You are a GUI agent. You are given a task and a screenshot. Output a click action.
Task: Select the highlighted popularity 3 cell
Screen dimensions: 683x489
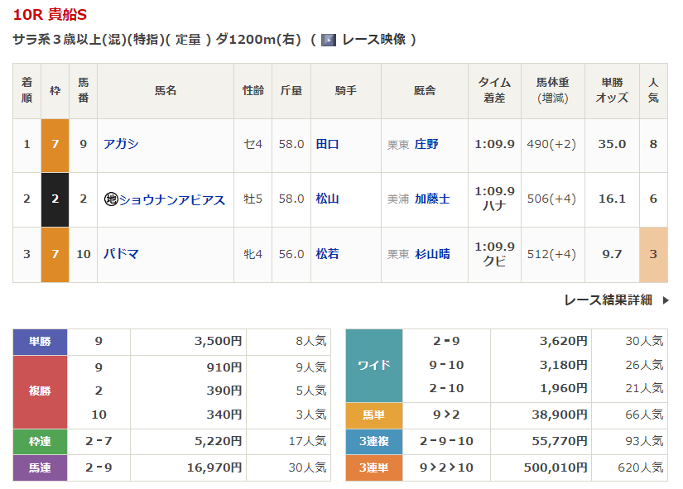[653, 254]
